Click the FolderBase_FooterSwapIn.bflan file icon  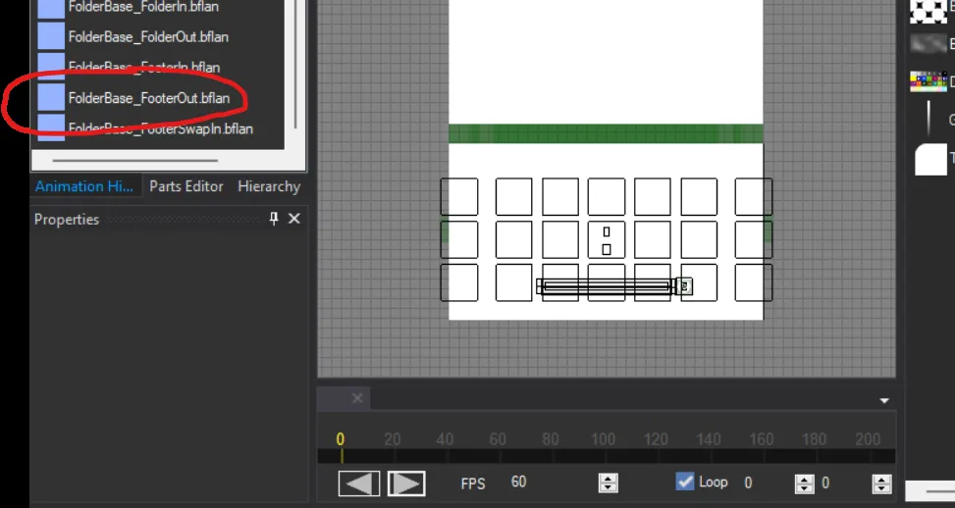point(51,127)
